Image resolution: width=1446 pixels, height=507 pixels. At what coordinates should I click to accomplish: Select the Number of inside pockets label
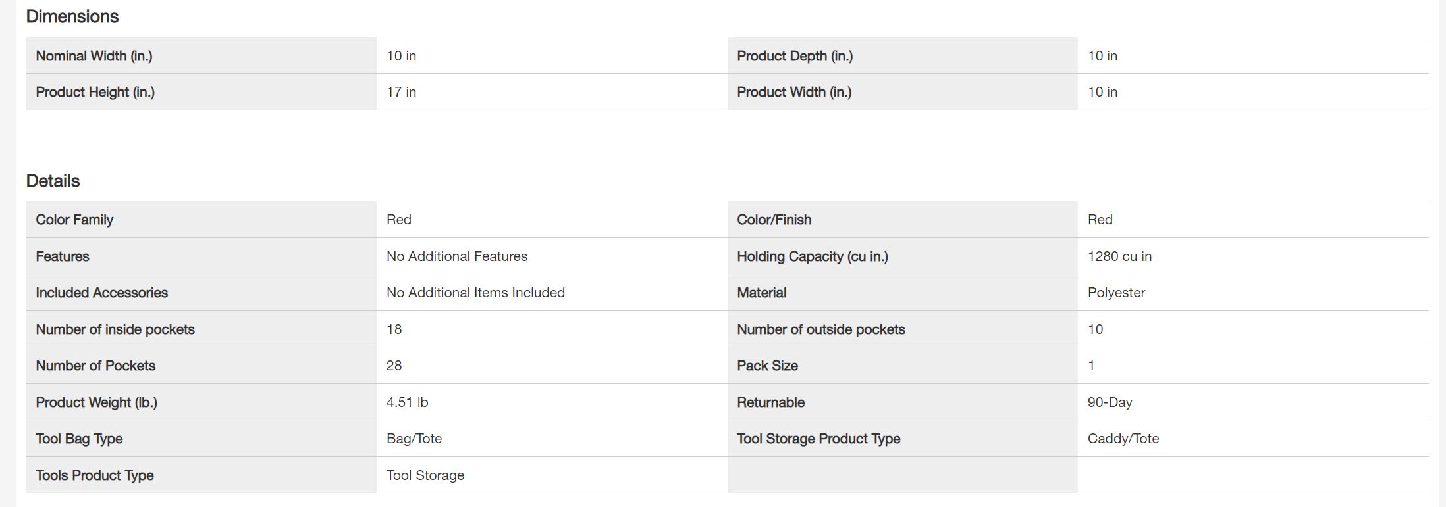pyautogui.click(x=115, y=329)
